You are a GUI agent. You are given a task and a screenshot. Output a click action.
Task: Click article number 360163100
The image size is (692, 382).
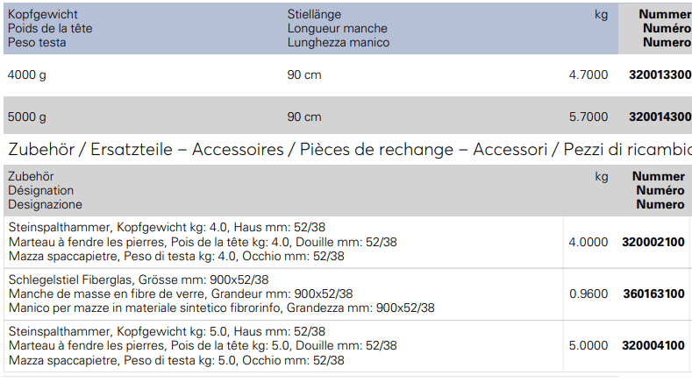653,294
